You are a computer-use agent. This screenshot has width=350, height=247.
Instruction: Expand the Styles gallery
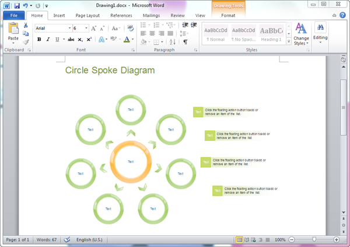click(287, 42)
